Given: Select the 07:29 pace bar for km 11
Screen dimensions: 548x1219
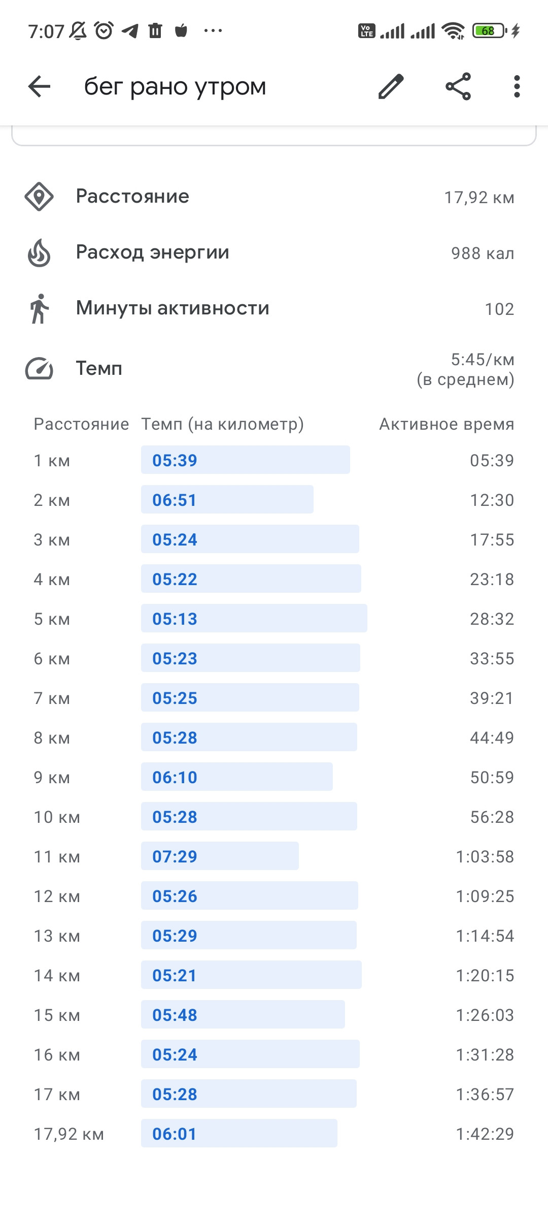Looking at the screenshot, I should [x=220, y=856].
